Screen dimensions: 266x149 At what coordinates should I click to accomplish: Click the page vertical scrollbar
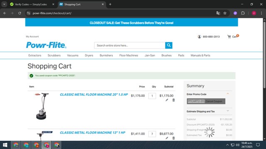[x=264, y=55]
